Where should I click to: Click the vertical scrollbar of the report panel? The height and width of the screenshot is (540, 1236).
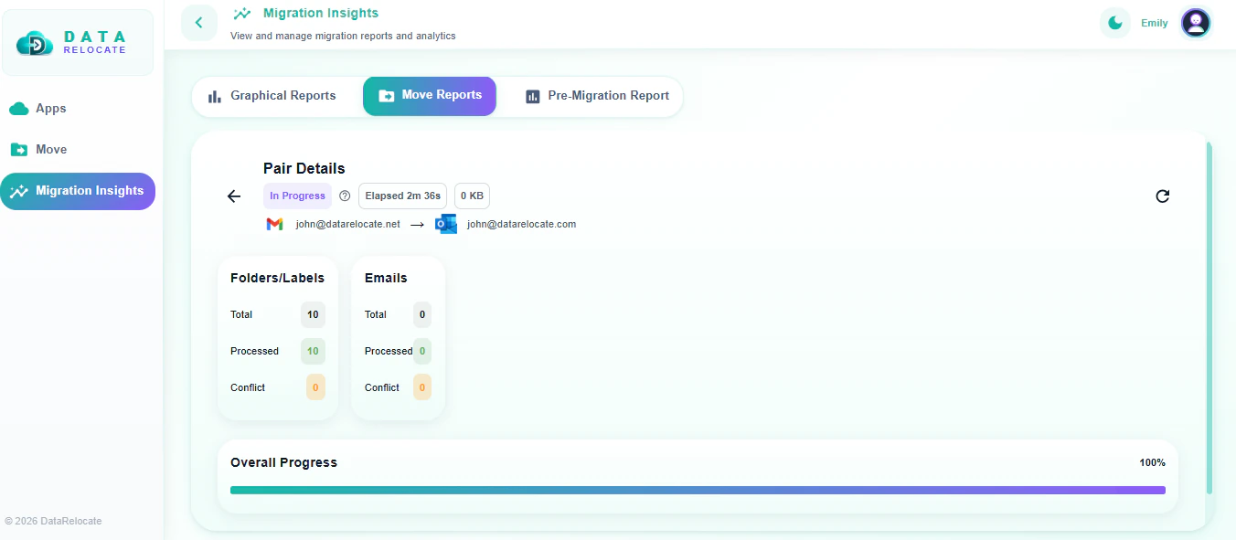coord(1209,318)
